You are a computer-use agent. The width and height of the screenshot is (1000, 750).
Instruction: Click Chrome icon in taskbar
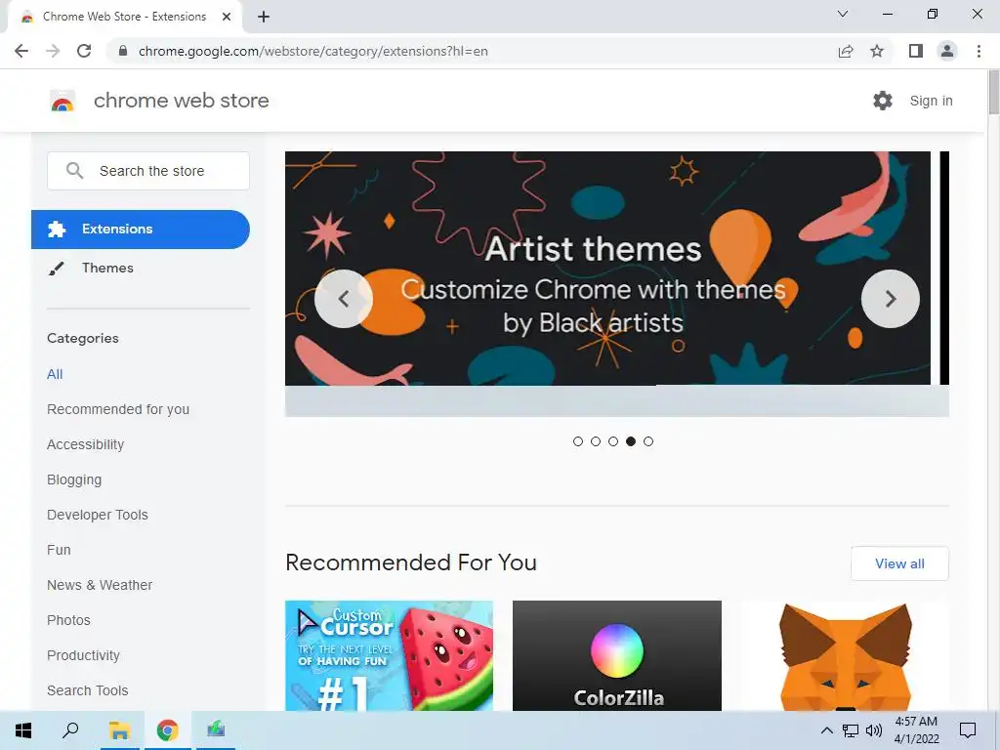168,730
